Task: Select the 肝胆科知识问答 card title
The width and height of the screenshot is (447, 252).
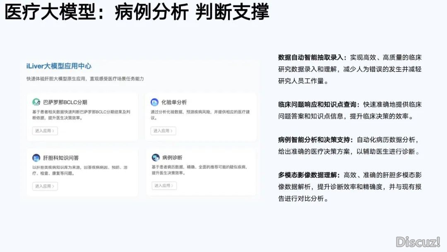Action: [61, 158]
